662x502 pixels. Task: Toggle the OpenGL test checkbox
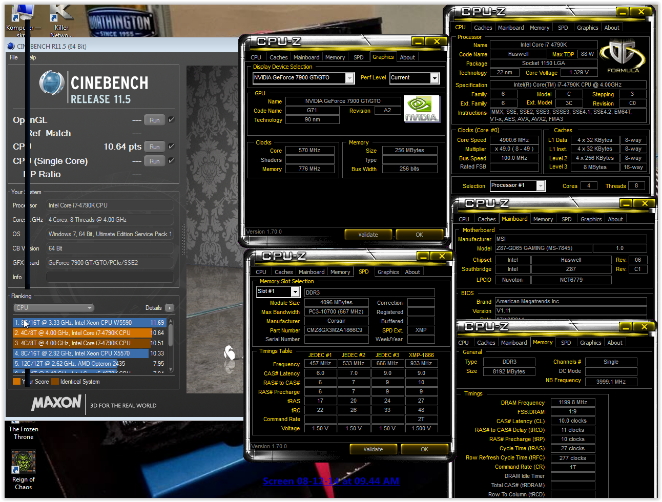pos(171,120)
